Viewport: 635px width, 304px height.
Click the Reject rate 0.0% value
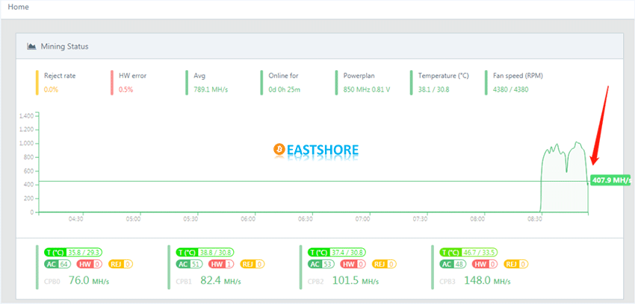(x=51, y=89)
